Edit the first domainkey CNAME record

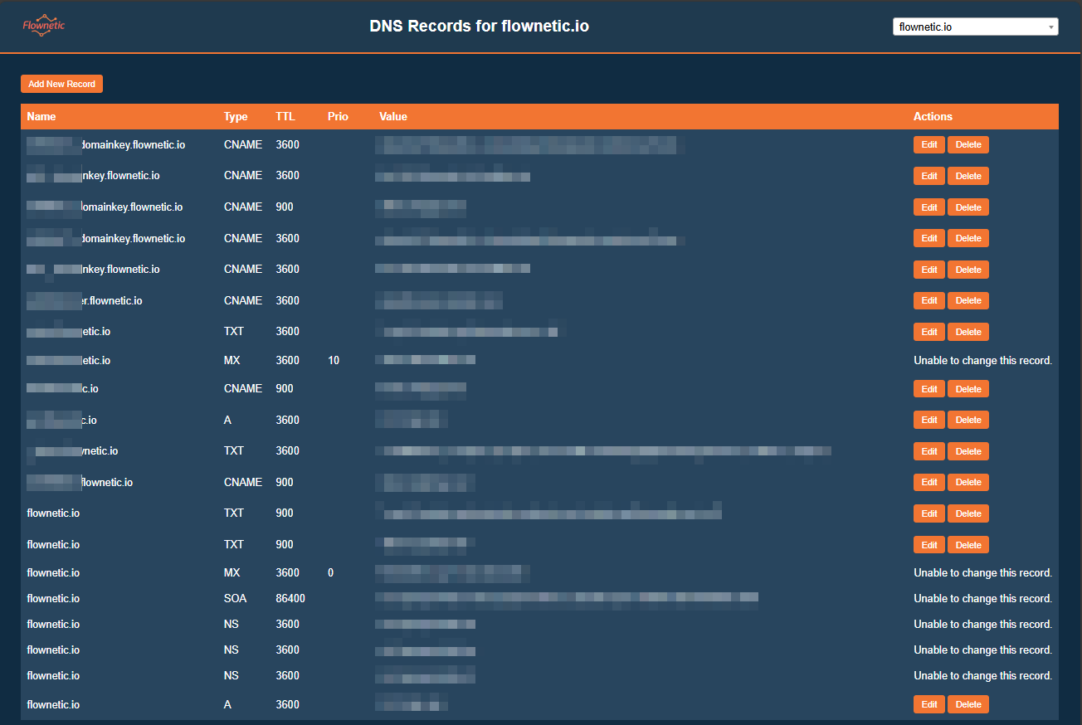pos(929,144)
